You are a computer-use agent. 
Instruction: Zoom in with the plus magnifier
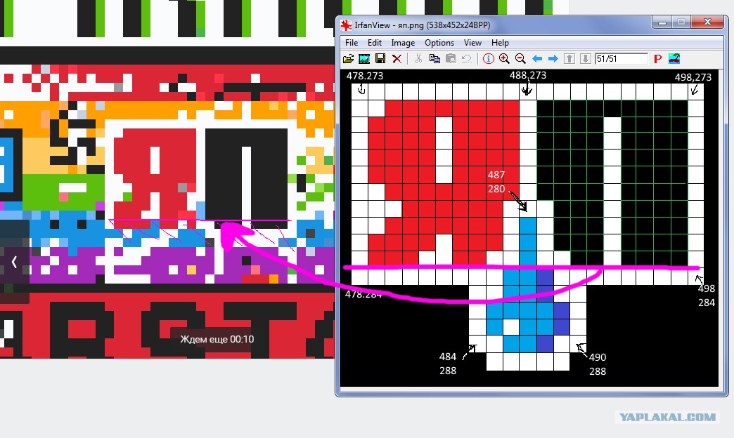[x=504, y=58]
